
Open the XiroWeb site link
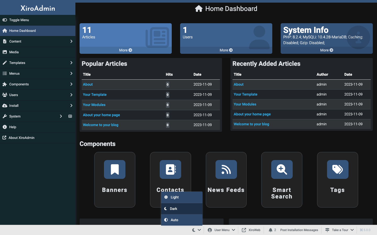click(x=251, y=230)
